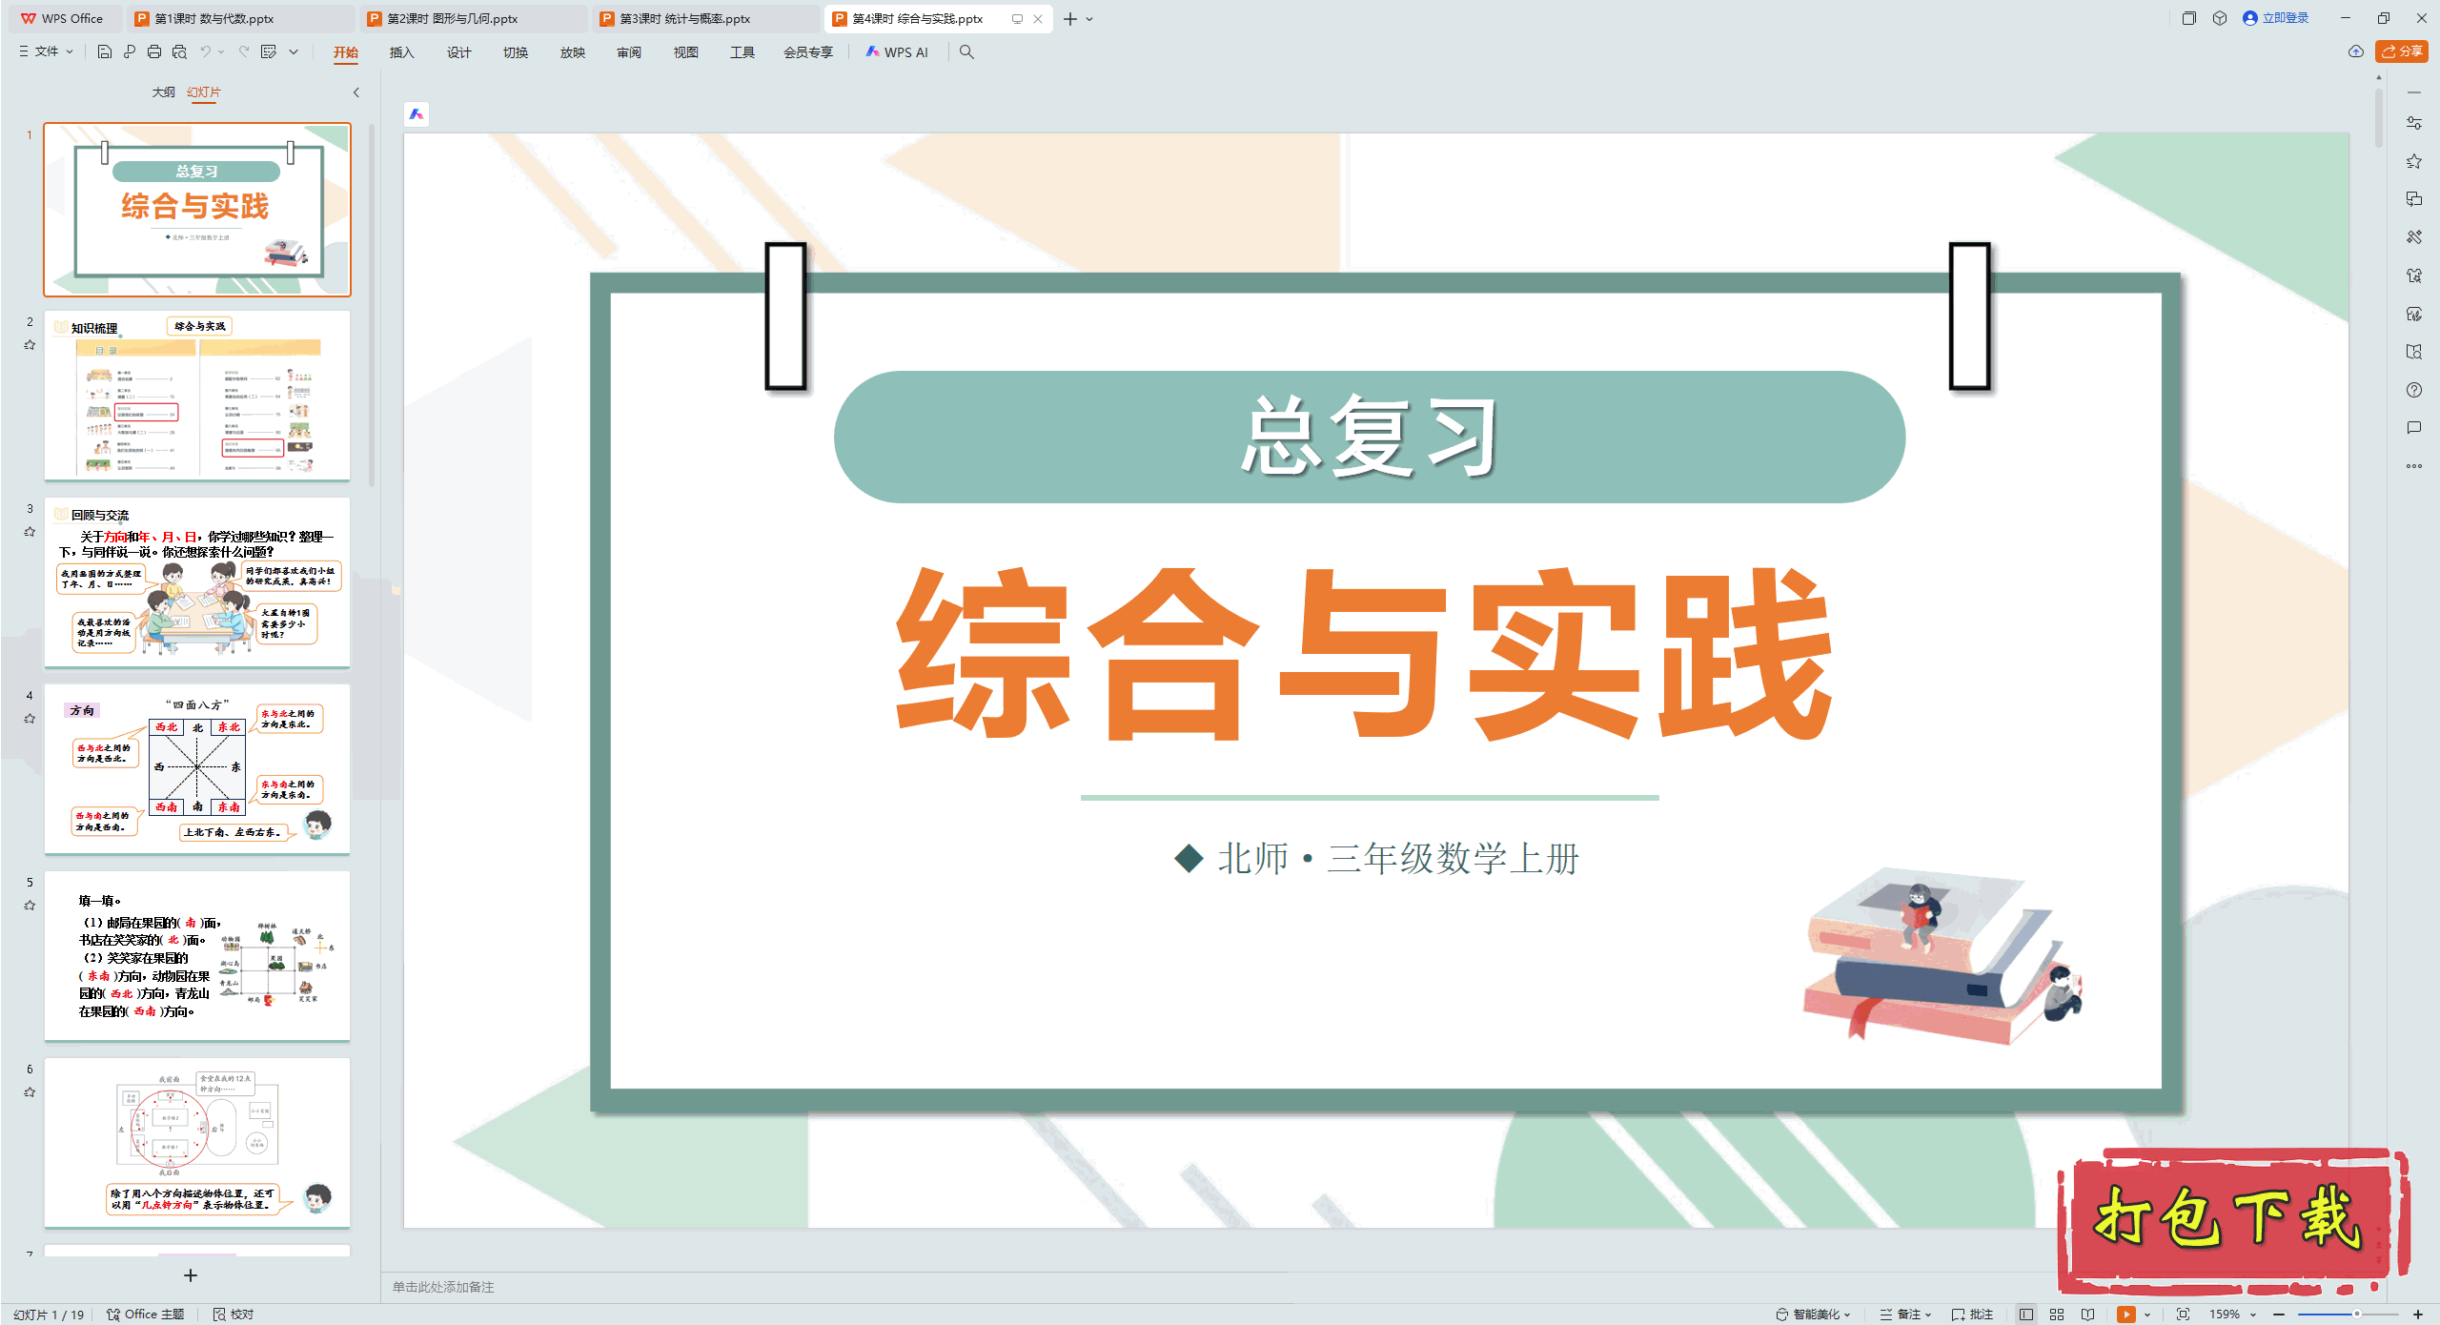The width and height of the screenshot is (2440, 1325).
Task: Open the 文件 menu dropdown
Action: (x=46, y=51)
